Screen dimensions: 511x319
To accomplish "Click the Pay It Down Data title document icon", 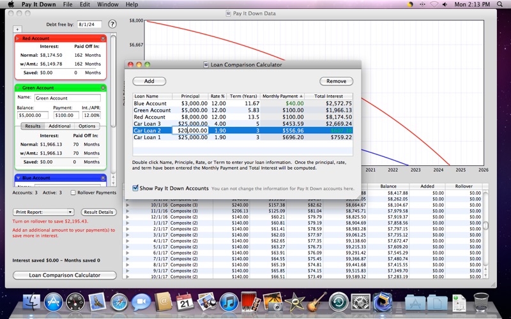I will tap(229, 13).
